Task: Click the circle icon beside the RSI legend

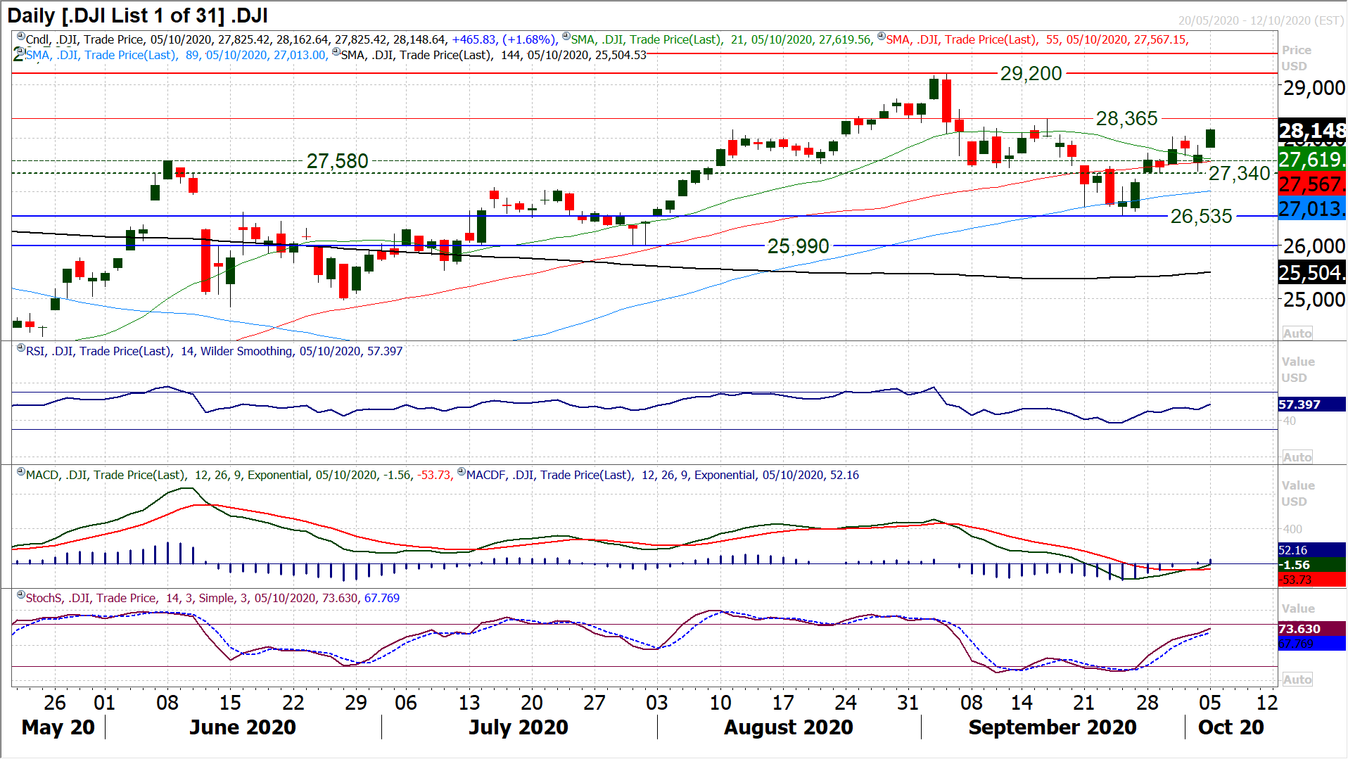Action: tap(20, 348)
